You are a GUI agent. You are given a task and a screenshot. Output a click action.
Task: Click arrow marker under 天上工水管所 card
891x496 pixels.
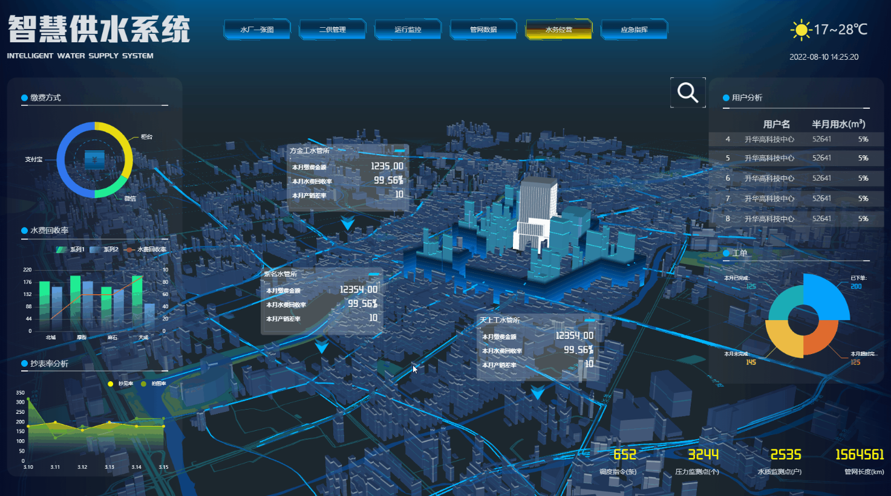click(537, 393)
